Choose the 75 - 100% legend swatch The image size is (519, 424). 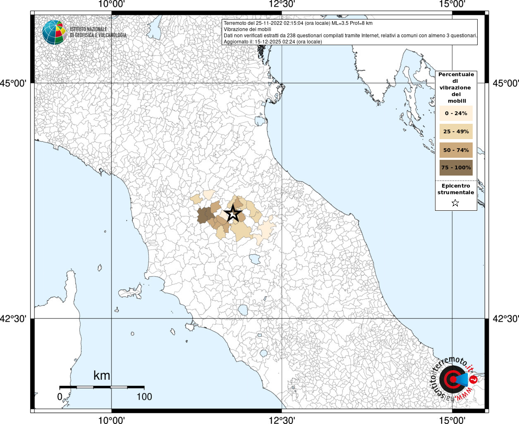point(456,168)
